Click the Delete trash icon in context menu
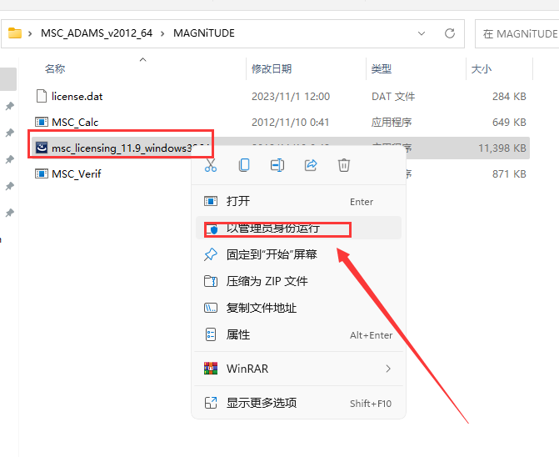559x457 pixels. (344, 165)
